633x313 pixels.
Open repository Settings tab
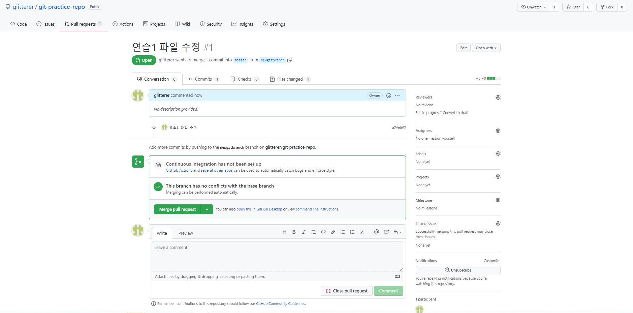tap(274, 24)
